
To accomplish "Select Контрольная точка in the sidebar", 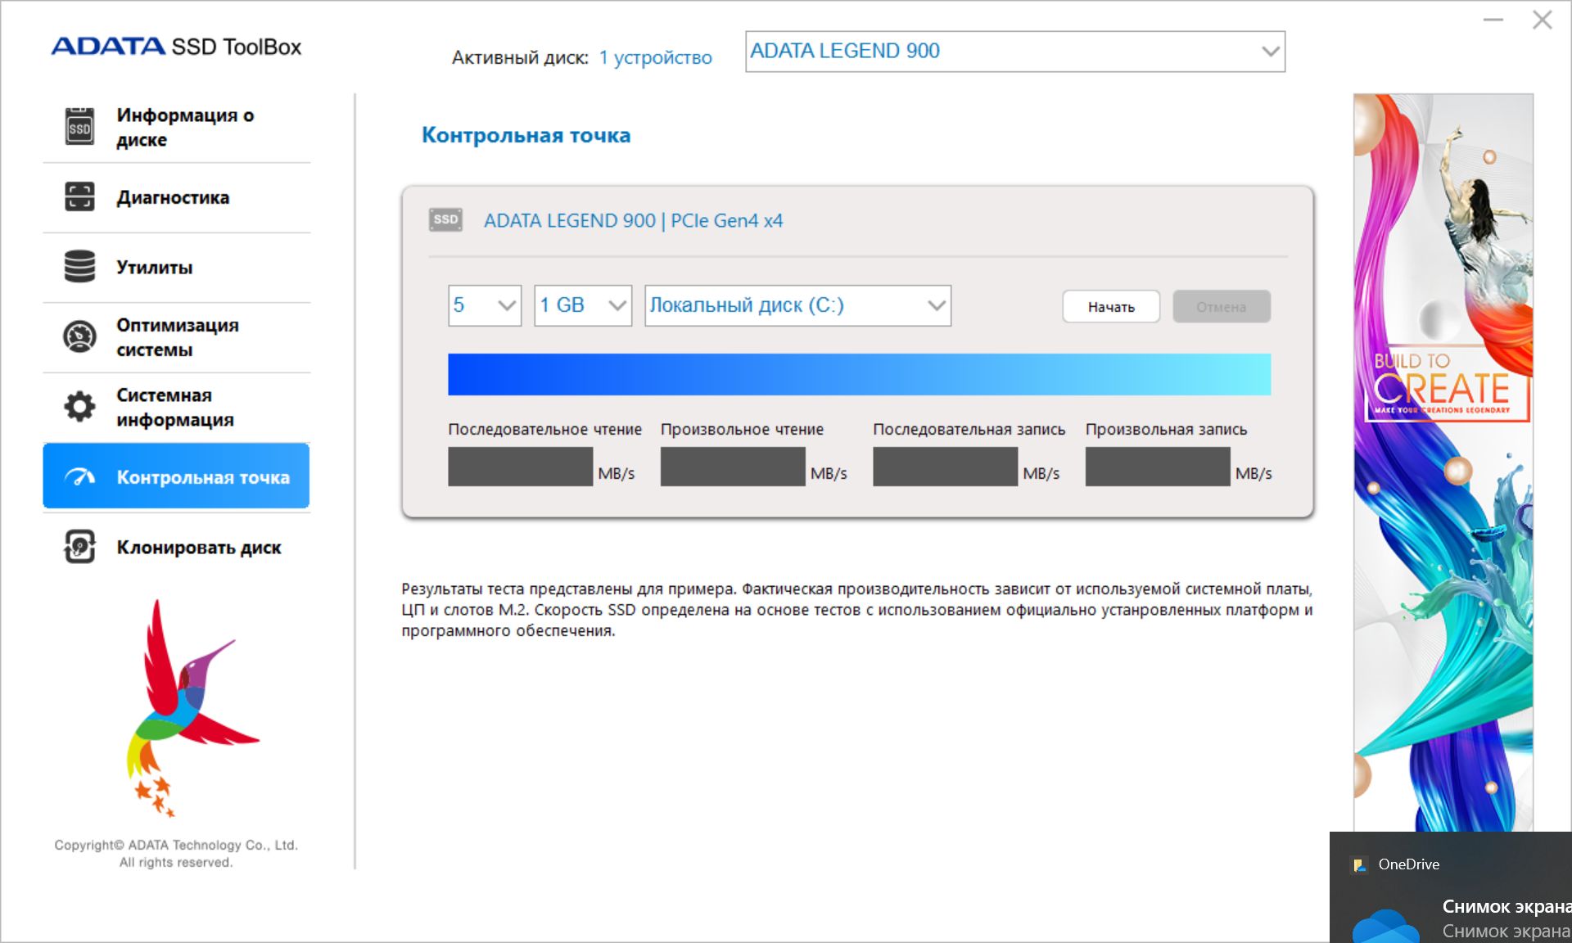I will [176, 476].
